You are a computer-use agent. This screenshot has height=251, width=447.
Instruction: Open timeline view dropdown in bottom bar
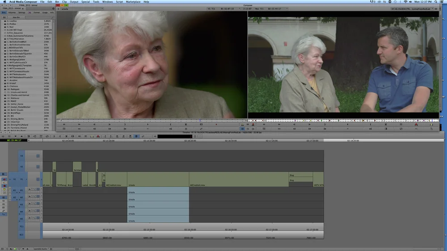point(41,249)
